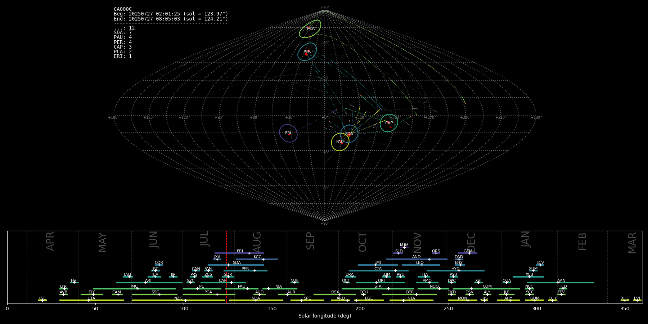This screenshot has width=648, height=324.
Task: Click the XCB shower bar label
Action: pyautogui.click(x=529, y=275)
